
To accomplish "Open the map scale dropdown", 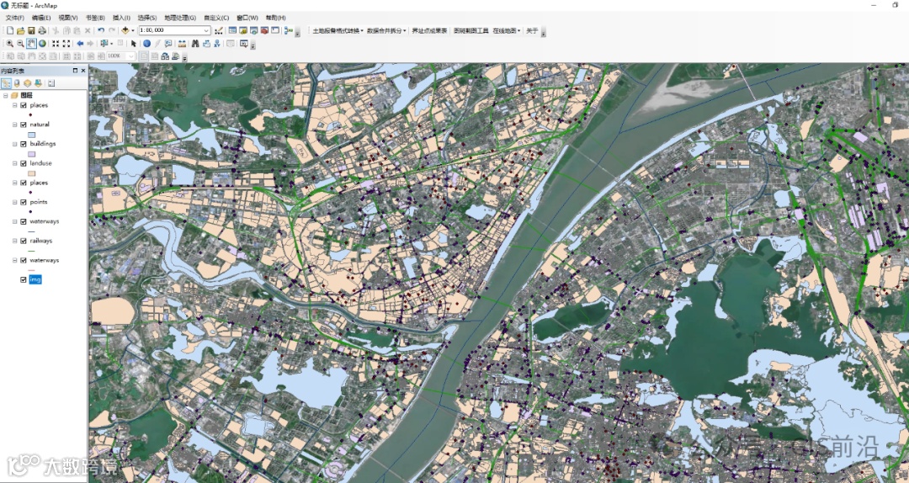I will (206, 30).
